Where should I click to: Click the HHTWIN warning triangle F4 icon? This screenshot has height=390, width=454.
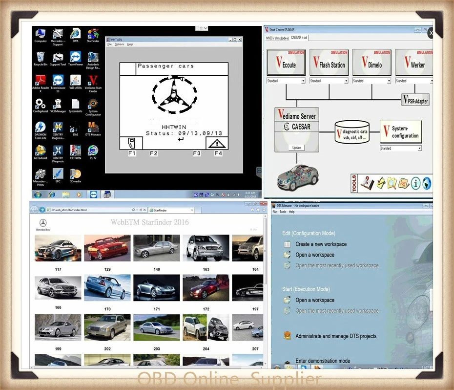point(217,143)
